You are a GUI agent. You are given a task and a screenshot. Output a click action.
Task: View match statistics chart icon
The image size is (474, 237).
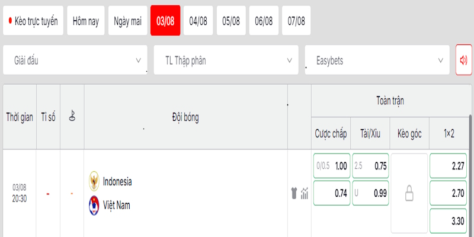click(x=305, y=193)
